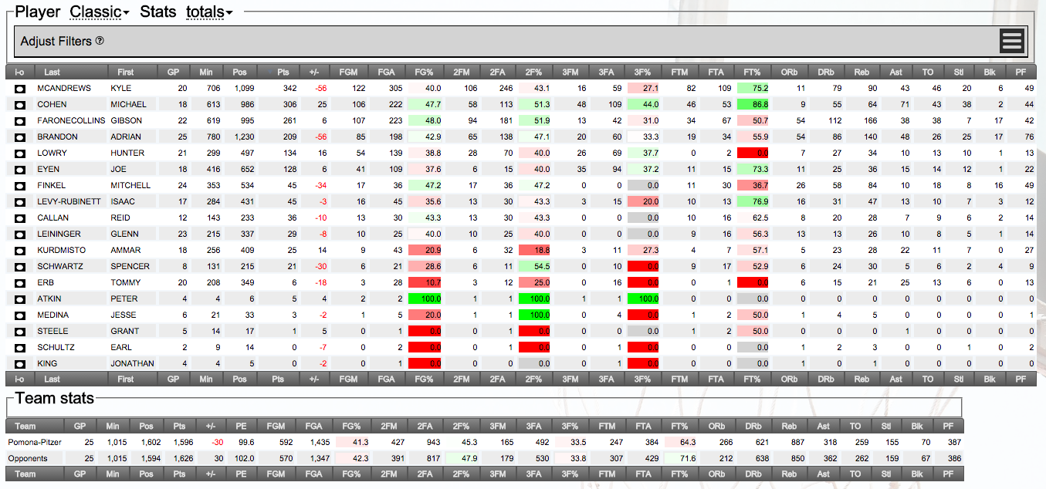Click the i-o icon in MEDINA row

tap(19, 315)
